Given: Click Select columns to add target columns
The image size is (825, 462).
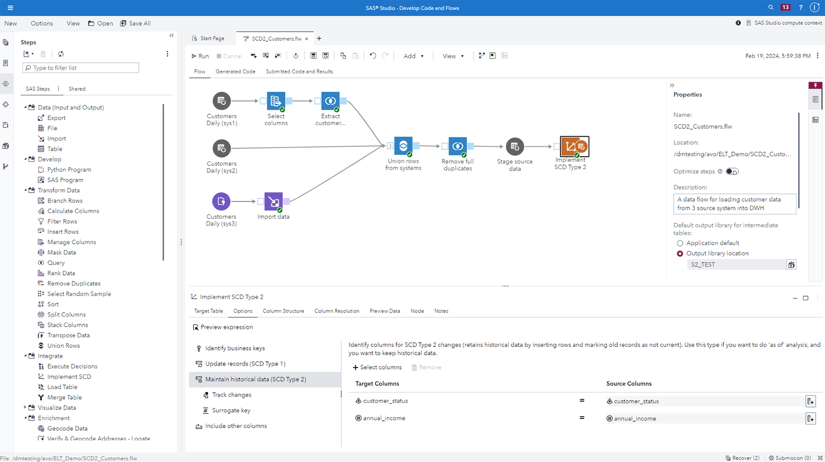Looking at the screenshot, I should 377,367.
